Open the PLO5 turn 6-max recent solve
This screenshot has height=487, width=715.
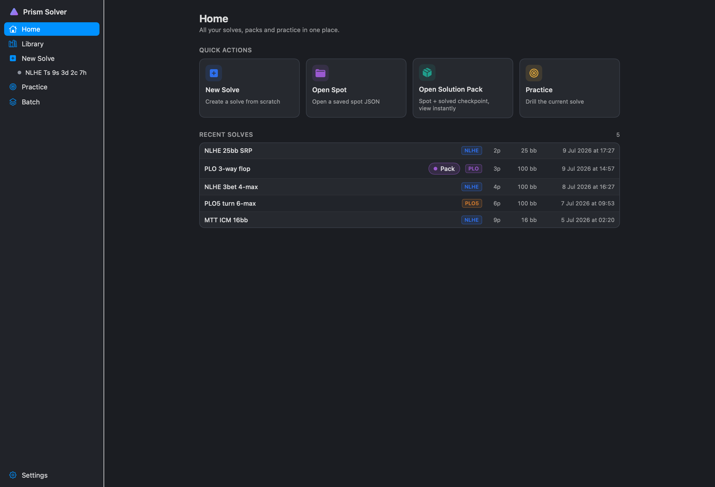pyautogui.click(x=409, y=203)
